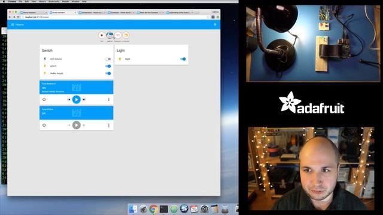Toggle the Light card switch off
The width and height of the screenshot is (383, 215).
[x=183, y=59]
